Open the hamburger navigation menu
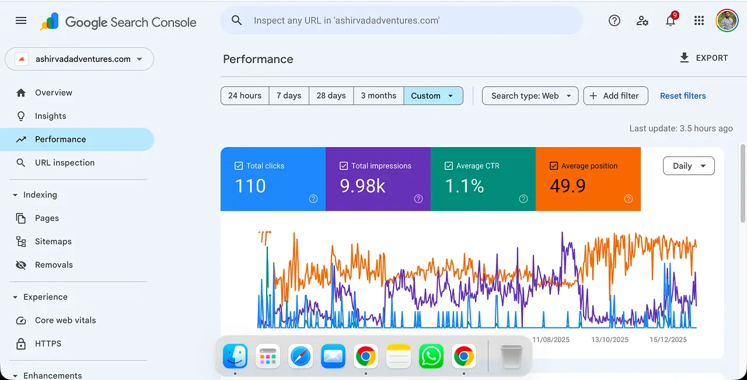747x380 pixels. pos(21,20)
